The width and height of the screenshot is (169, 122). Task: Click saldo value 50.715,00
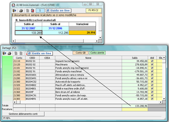click(135, 82)
